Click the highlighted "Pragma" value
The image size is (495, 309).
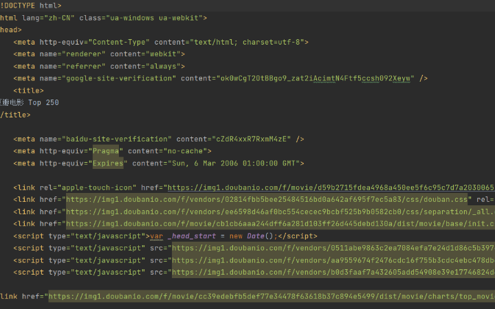tap(106, 151)
